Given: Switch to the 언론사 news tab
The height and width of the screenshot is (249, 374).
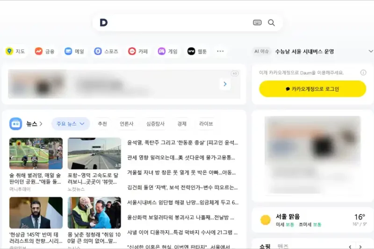Looking at the screenshot, I should click(127, 124).
